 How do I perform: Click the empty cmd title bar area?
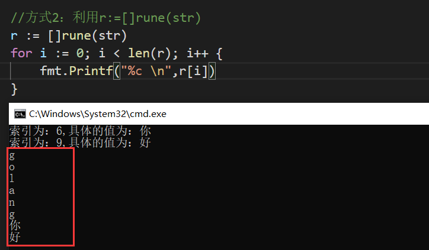297,114
